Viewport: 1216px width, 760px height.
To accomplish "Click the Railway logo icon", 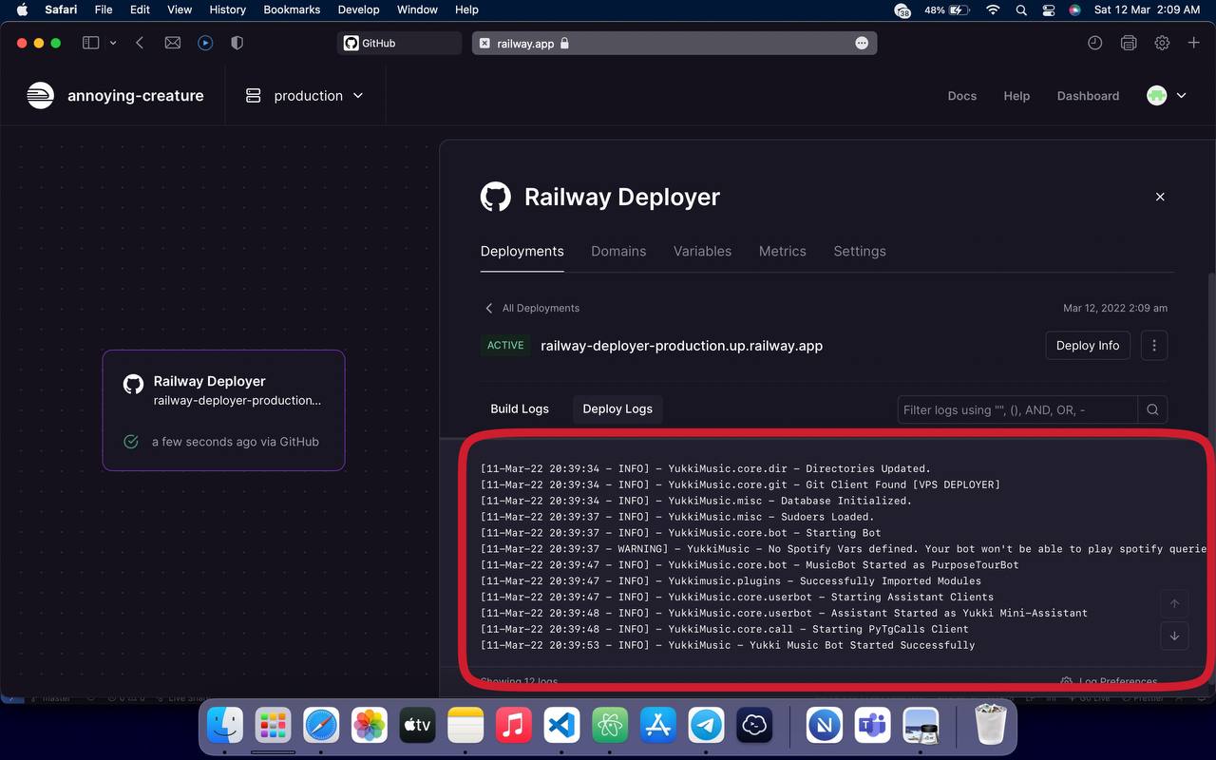I will point(40,95).
